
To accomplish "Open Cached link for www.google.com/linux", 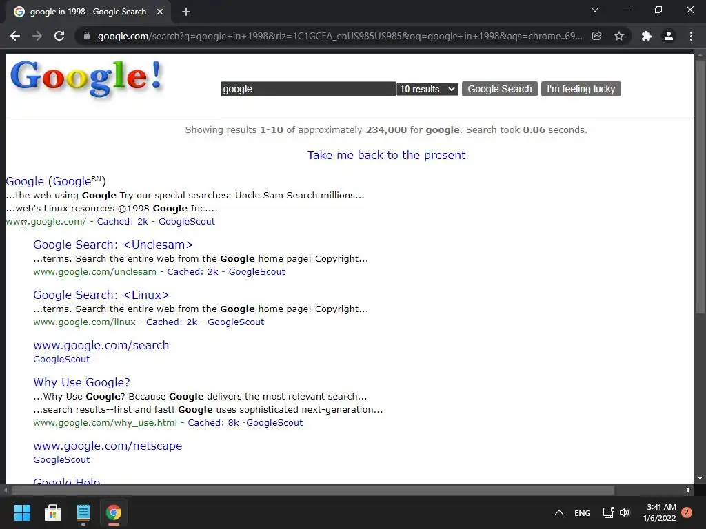I will pos(172,322).
